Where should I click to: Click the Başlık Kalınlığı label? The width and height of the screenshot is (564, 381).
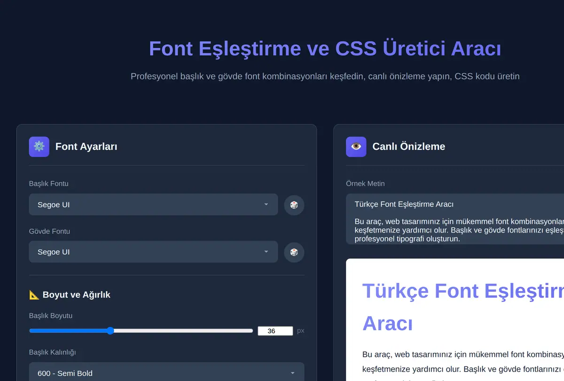coord(52,352)
